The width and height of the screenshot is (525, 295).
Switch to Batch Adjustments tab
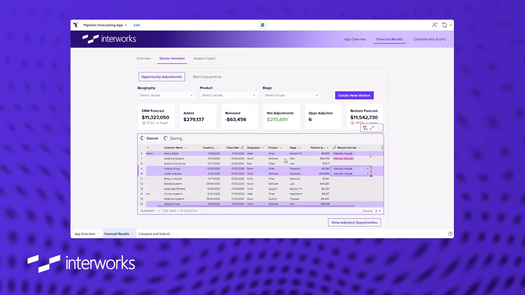pyautogui.click(x=207, y=77)
